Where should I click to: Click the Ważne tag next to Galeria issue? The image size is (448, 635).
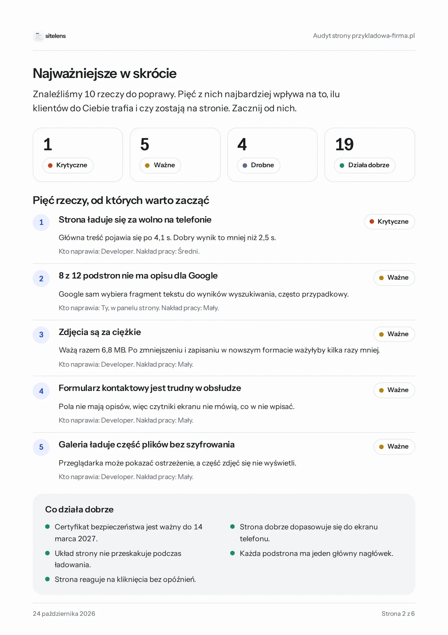click(394, 447)
